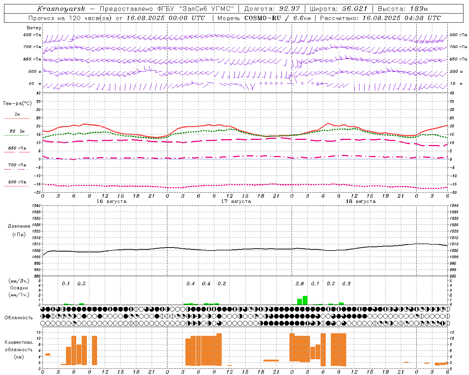Image resolution: width=469 pixels, height=375 pixels.
Task: Click the "Облачность" cloudiness label
Action: tap(19, 318)
